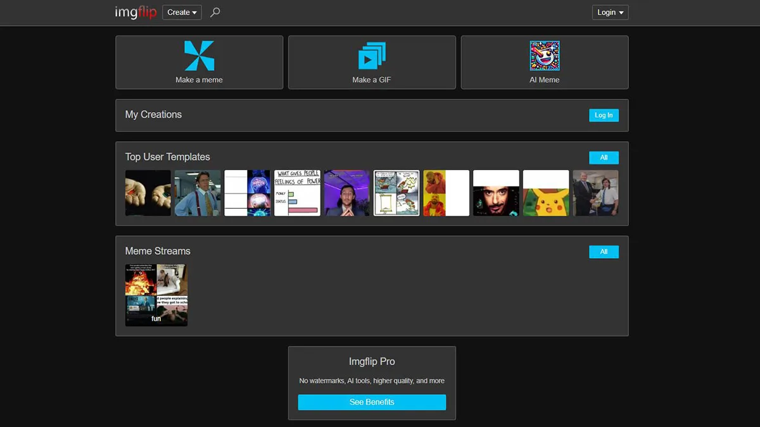Open the Make a meme card
This screenshot has height=427, width=760.
coord(199,62)
